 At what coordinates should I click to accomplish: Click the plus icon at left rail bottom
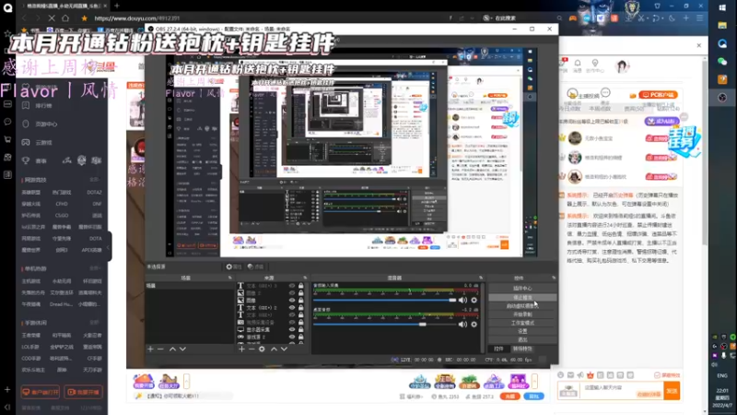tap(7, 389)
